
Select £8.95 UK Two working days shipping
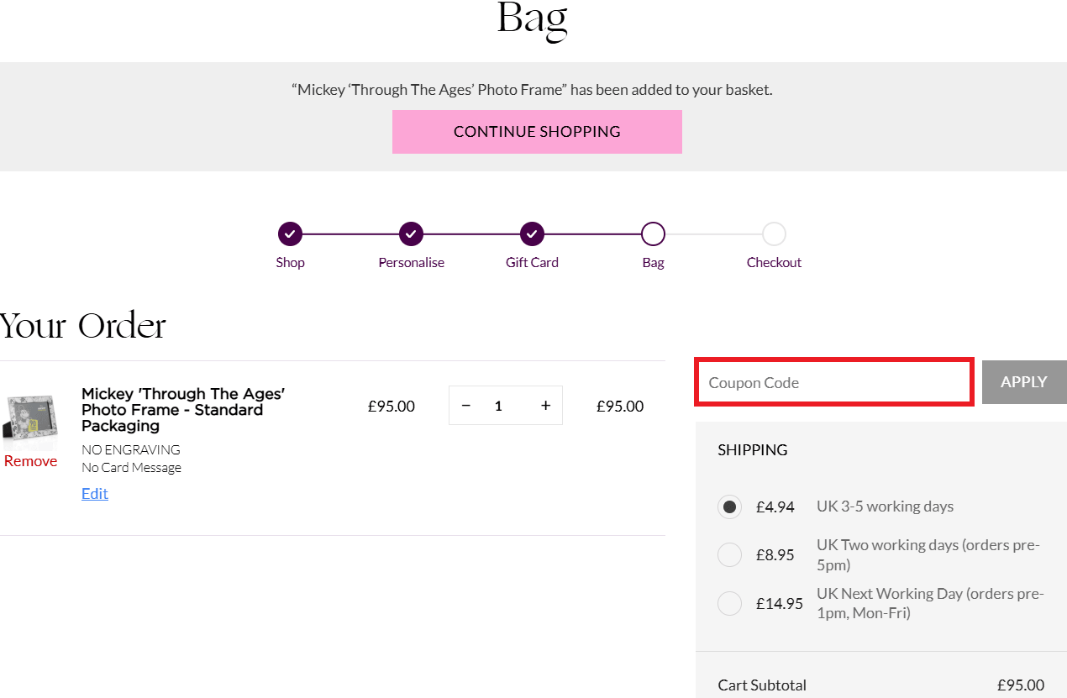coord(729,554)
